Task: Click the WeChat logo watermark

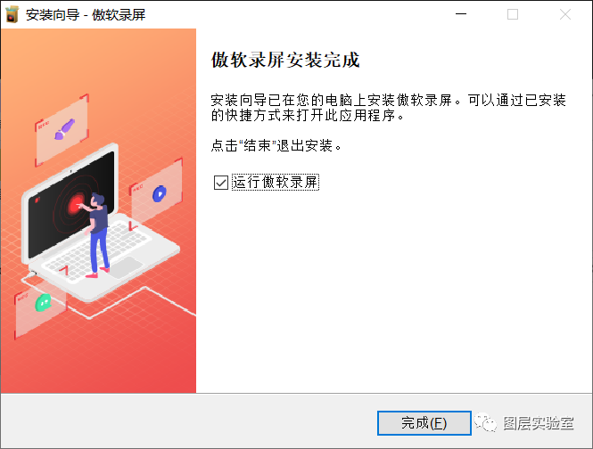Action: pos(486,422)
